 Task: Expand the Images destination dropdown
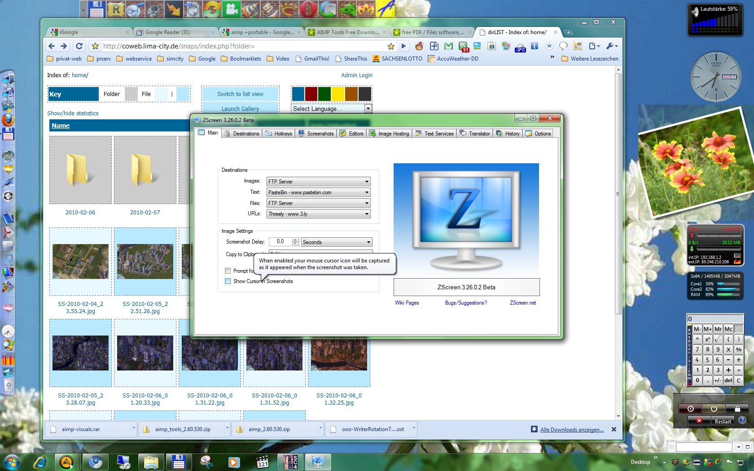366,182
